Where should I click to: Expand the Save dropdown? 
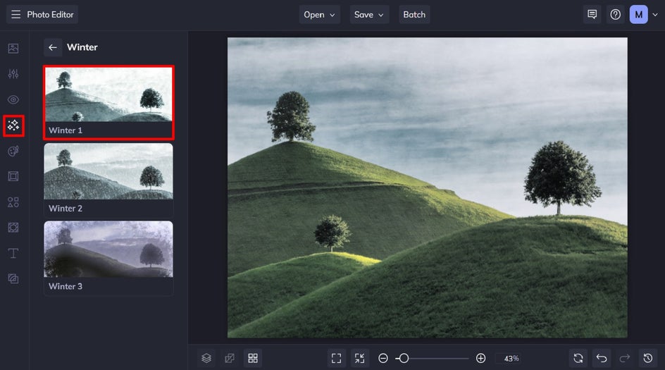pyautogui.click(x=369, y=14)
